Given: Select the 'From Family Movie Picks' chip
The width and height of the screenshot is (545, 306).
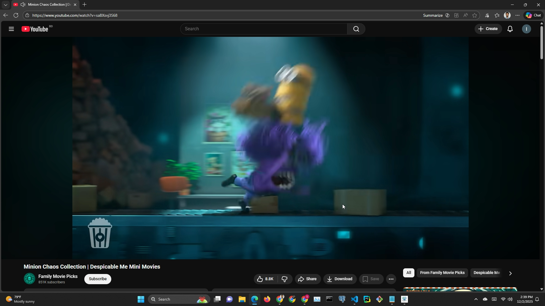Looking at the screenshot, I should [x=442, y=273].
